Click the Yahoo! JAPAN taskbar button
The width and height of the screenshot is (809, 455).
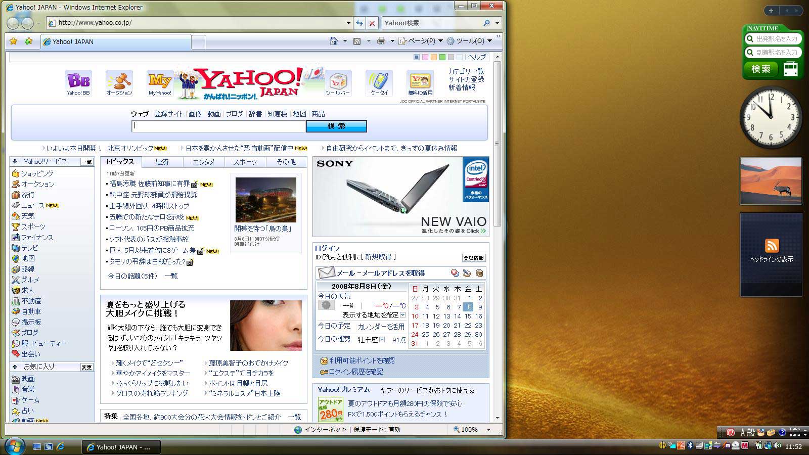click(x=121, y=447)
